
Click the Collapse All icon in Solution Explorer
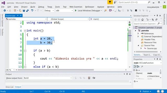(x=156, y=20)
